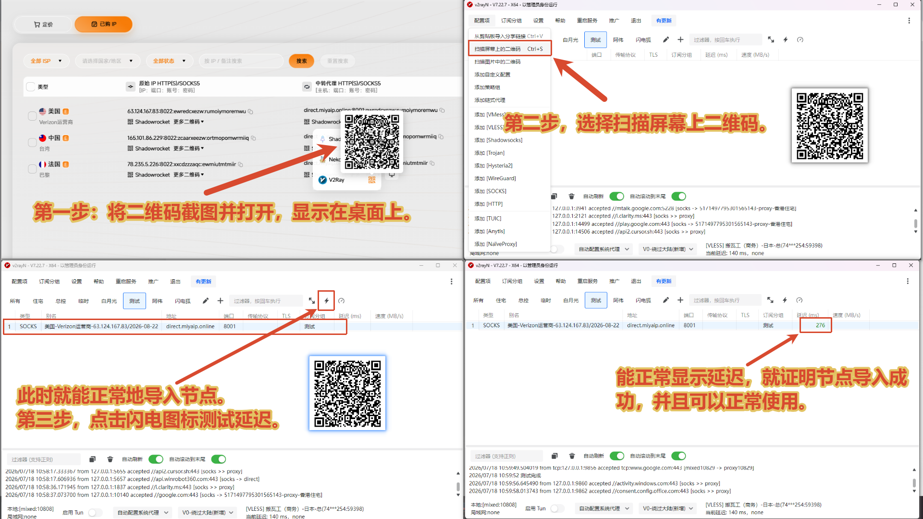Click the 过滤器 (支持正则) field in bottom-left window

(x=44, y=459)
